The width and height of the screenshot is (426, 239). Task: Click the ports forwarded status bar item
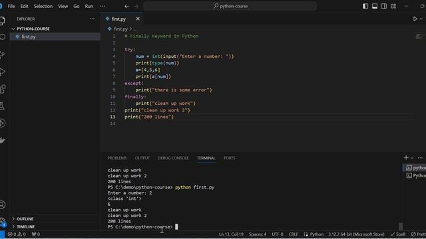coord(35,234)
